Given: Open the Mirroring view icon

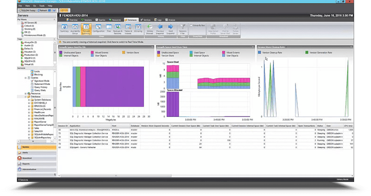Looking at the screenshot, I should [138, 29].
